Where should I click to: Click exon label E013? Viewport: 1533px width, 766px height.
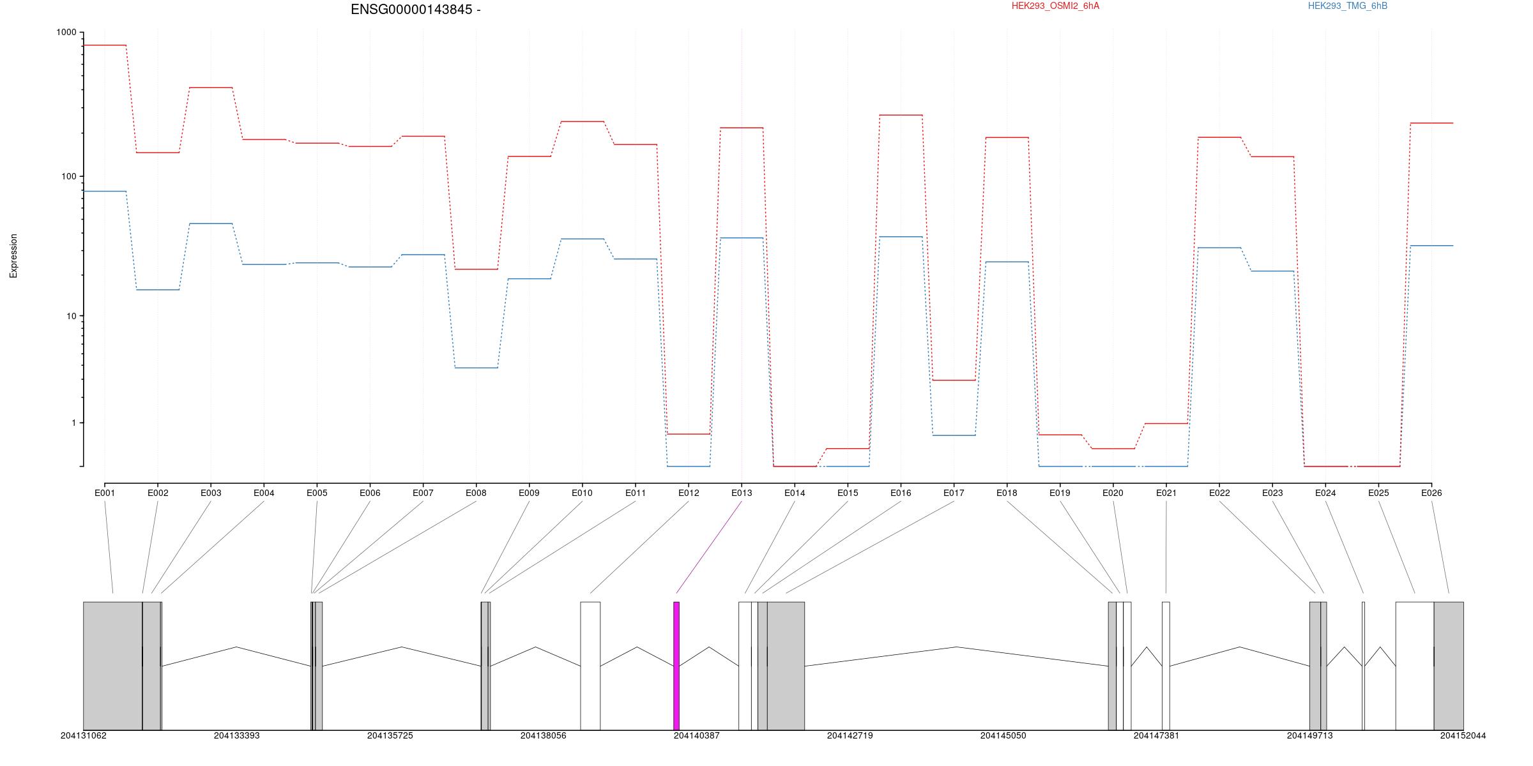pos(742,493)
